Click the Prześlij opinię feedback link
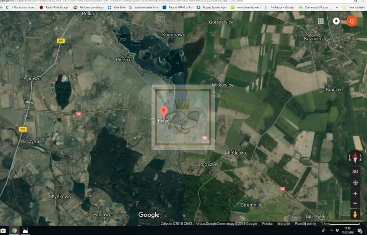Viewport: 367px width, 235px height. coord(305,224)
